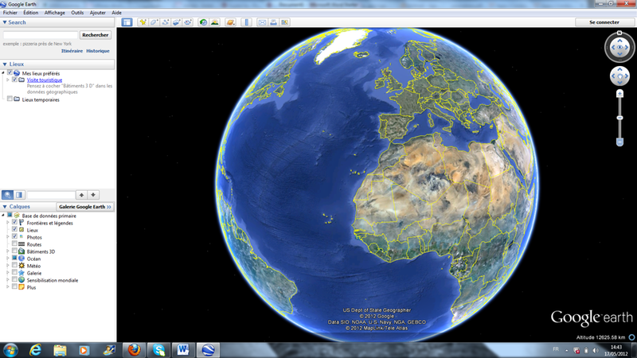Uncheck the Frontières et légendes checkbox
Image resolution: width=637 pixels, height=358 pixels.
tap(14, 223)
